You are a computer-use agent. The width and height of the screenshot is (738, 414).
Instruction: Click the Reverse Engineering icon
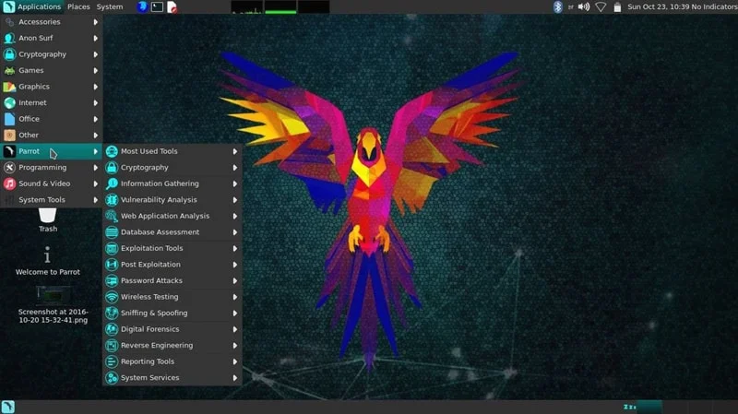(x=112, y=346)
